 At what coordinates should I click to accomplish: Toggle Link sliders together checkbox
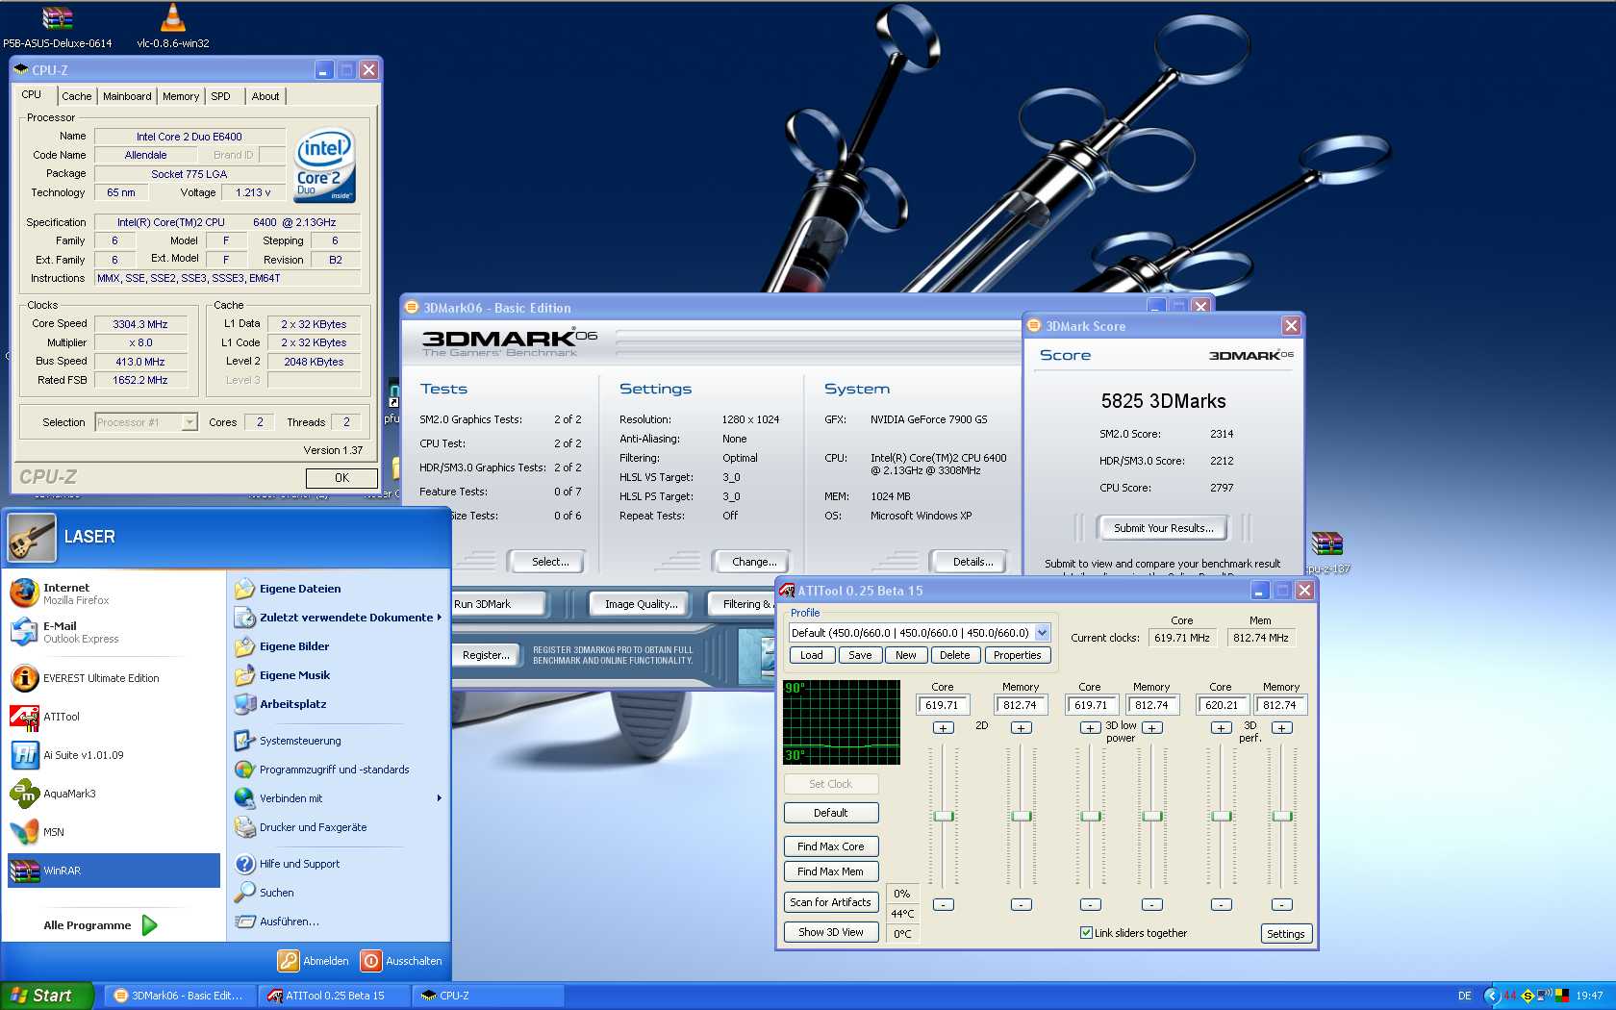coord(1086,933)
